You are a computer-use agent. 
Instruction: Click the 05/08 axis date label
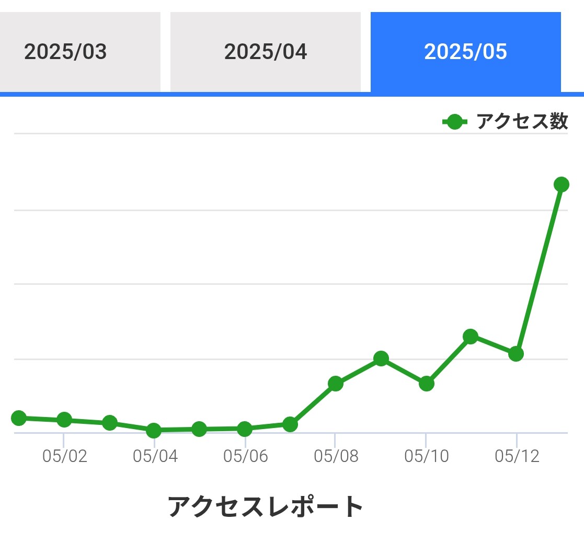[x=336, y=456]
